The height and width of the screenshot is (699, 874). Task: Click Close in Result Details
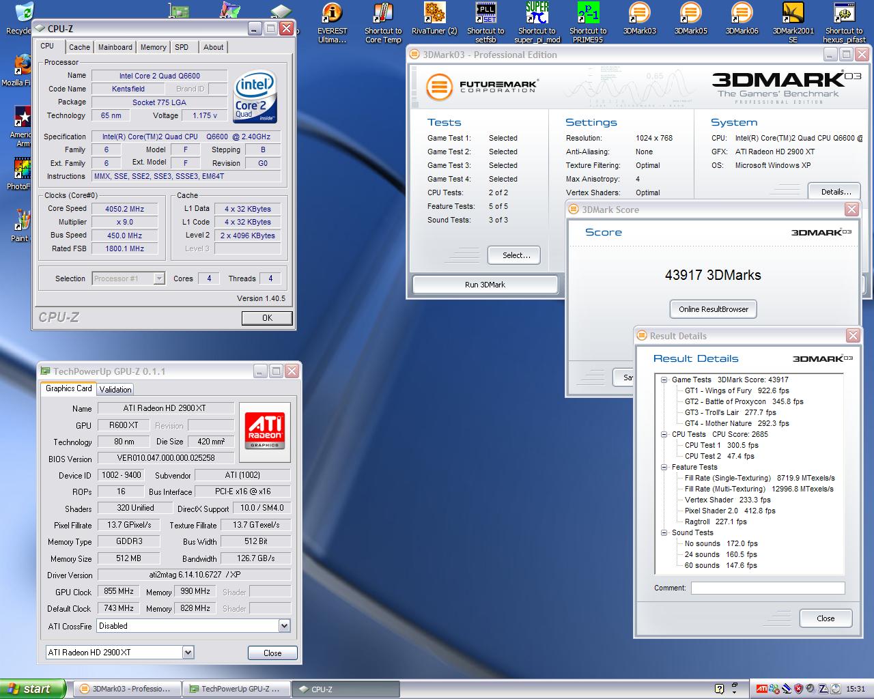[x=826, y=618]
